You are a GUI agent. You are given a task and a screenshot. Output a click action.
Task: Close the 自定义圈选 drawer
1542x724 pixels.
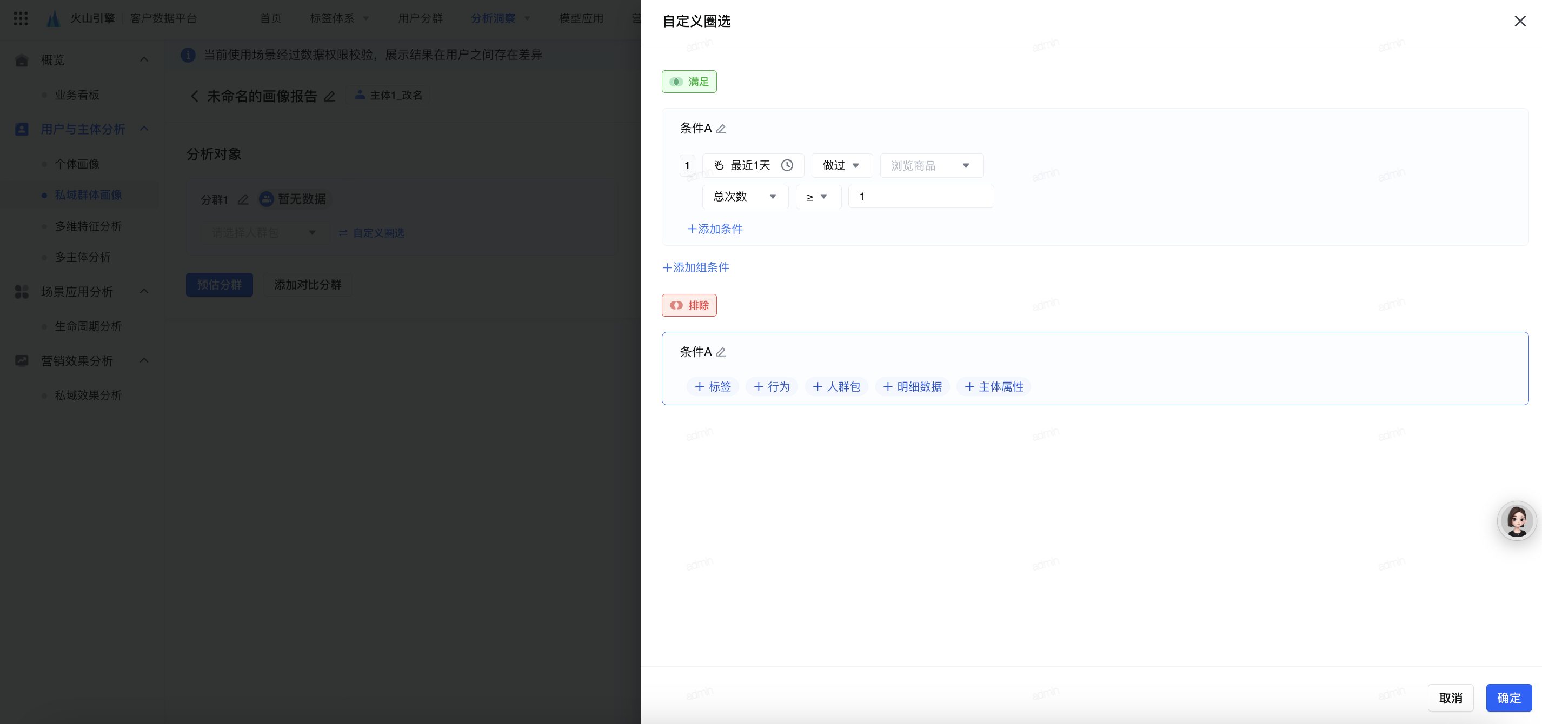pyautogui.click(x=1519, y=22)
